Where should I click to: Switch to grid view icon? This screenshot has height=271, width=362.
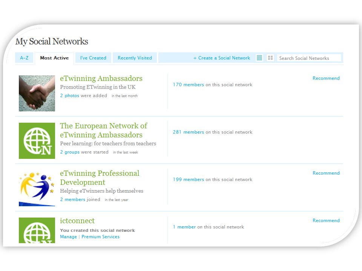tap(270, 58)
